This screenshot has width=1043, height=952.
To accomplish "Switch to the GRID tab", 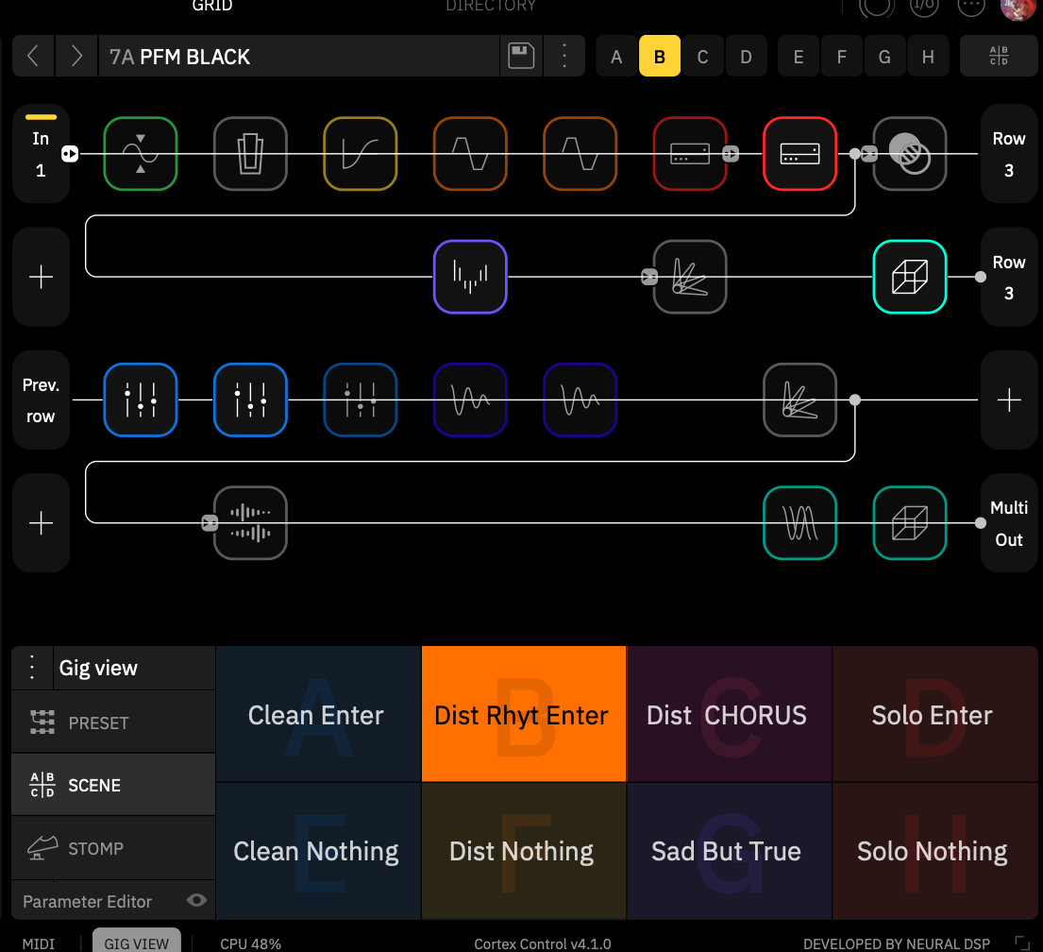I will 212,6.
